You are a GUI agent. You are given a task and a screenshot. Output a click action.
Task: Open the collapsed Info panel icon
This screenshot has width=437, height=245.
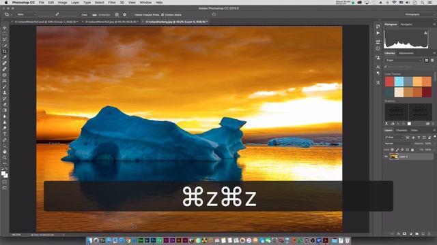pos(378,48)
